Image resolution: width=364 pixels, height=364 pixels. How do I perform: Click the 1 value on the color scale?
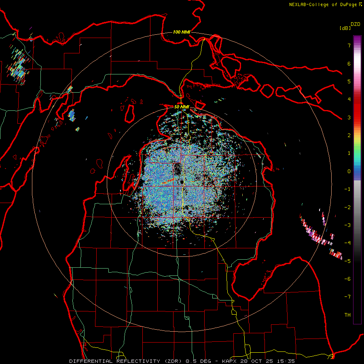click(x=349, y=153)
